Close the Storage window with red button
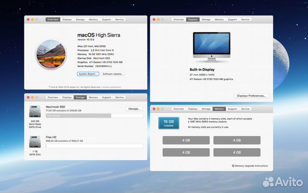This screenshot has width=308, height=193. point(28,97)
